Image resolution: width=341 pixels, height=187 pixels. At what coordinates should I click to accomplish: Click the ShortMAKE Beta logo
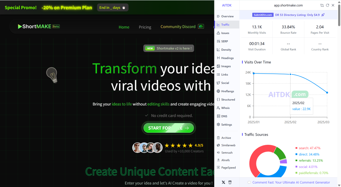[x=39, y=26]
